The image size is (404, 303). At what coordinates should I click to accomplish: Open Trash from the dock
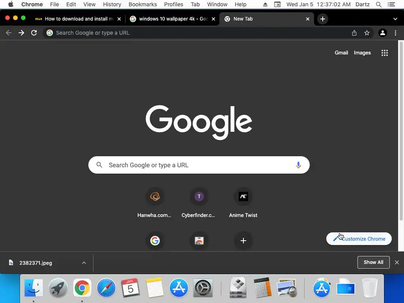tap(370, 288)
